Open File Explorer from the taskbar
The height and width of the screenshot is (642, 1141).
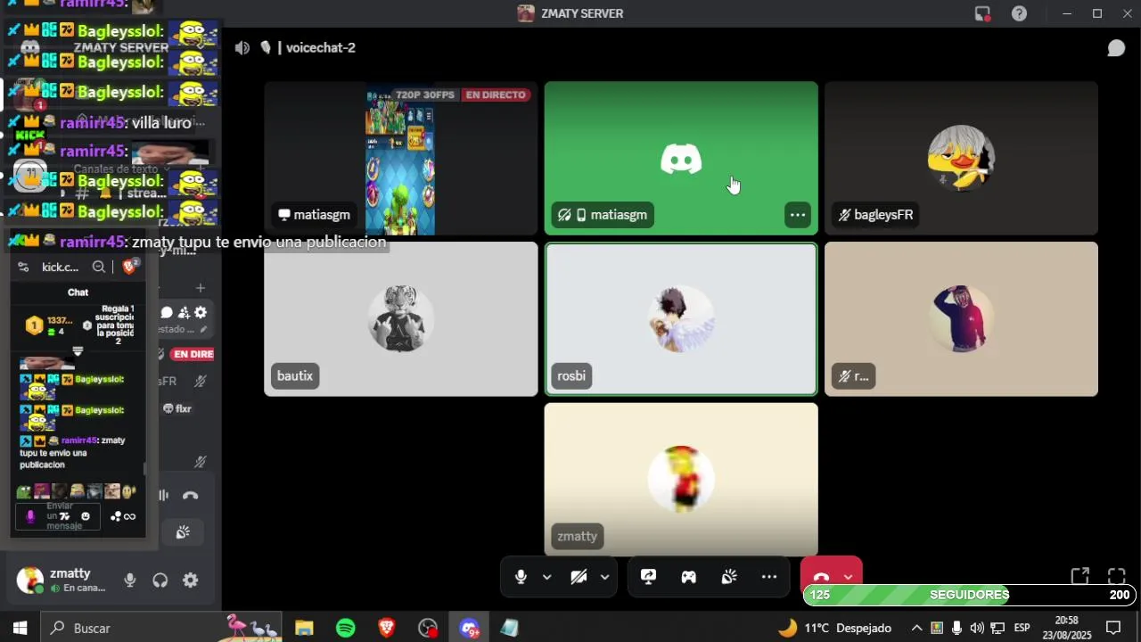coord(304,628)
